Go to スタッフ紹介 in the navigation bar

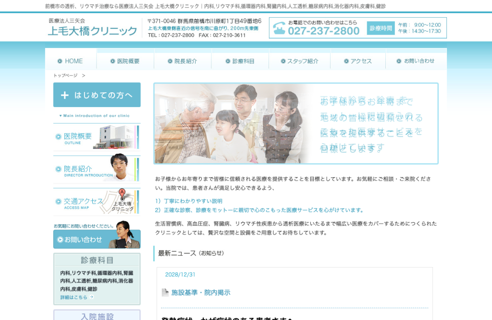tap(299, 61)
